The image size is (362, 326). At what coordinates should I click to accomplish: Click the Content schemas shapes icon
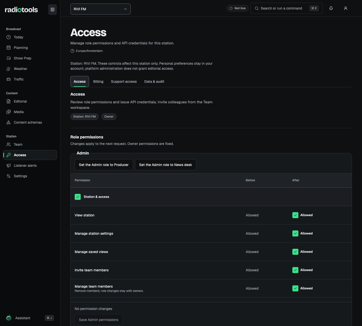[x=9, y=122]
